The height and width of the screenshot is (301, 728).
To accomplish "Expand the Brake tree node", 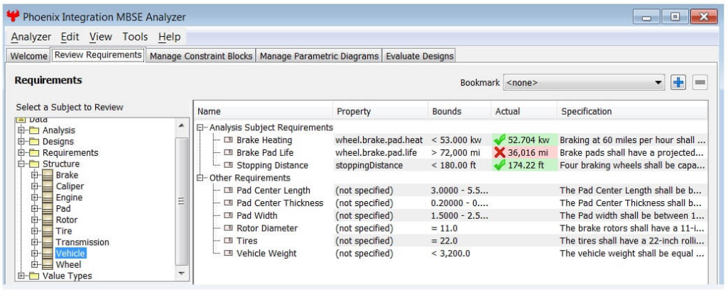I will tap(34, 175).
